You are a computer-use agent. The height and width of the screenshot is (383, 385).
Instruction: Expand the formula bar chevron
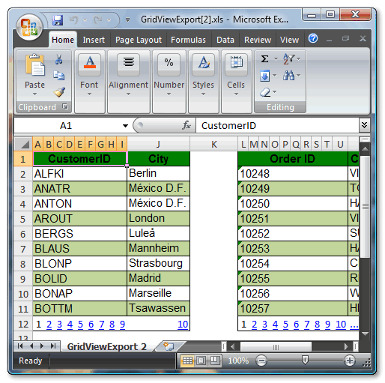click(364, 125)
